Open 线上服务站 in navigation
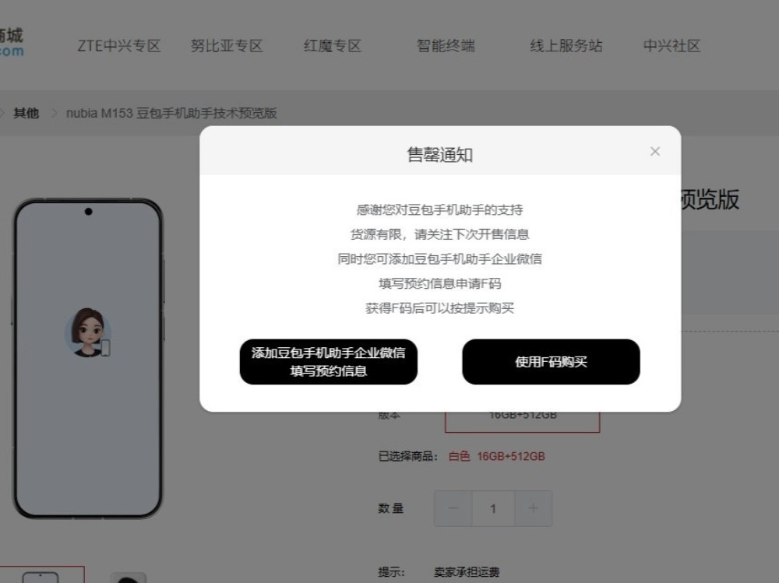 (566, 46)
